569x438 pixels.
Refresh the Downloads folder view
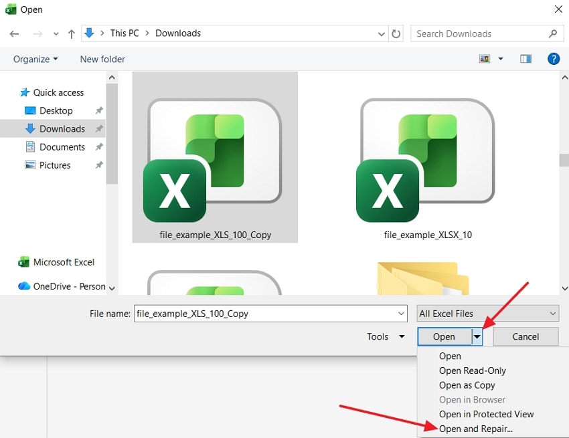pyautogui.click(x=396, y=33)
